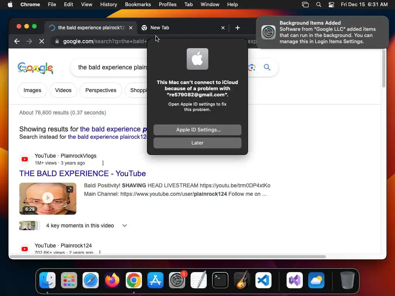This screenshot has height=296, width=395.
Task: Open the File menu
Action: [52, 5]
